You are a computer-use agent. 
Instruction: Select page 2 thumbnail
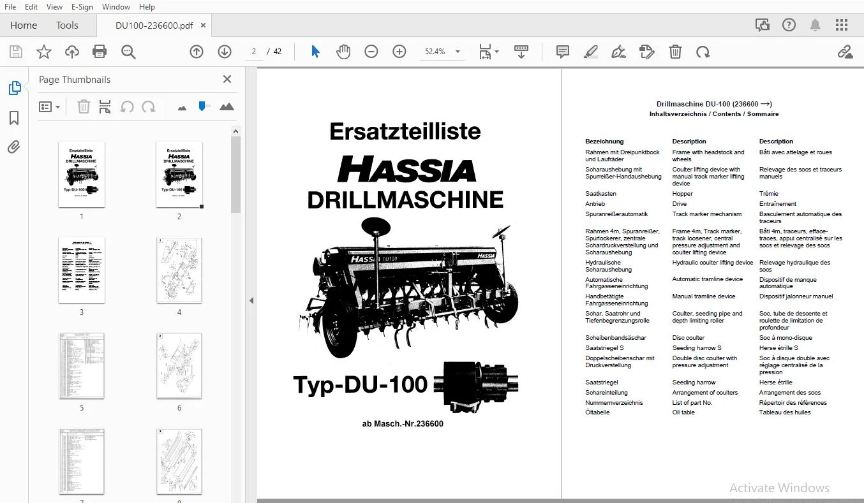tap(179, 175)
